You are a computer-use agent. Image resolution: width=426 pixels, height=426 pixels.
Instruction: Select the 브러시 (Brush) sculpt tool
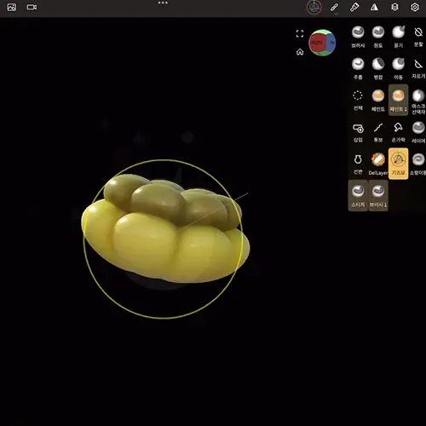358,37
